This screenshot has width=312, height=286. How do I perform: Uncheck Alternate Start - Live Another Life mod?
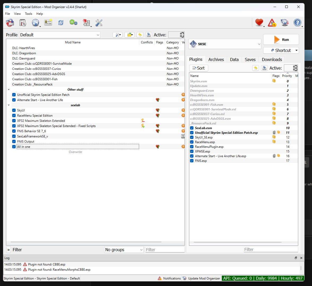pyautogui.click(x=14, y=100)
